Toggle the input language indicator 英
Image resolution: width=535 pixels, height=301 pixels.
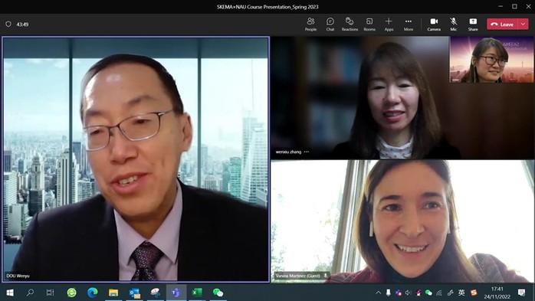[461, 293]
